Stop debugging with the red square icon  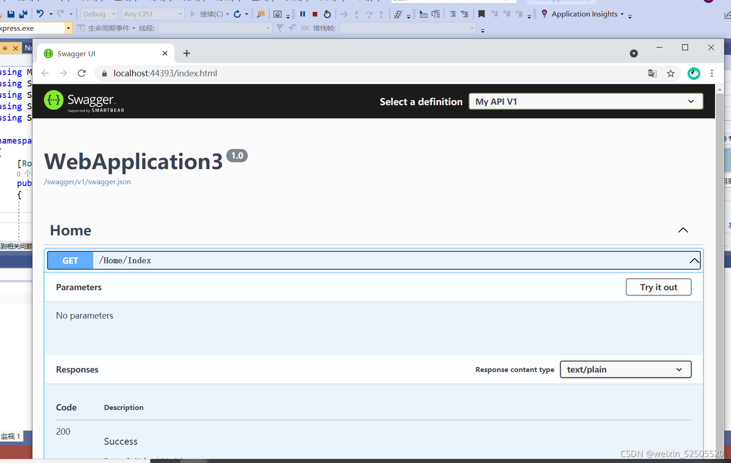315,14
